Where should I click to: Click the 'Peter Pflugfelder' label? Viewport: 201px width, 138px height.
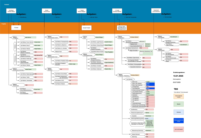click(x=109, y=52)
